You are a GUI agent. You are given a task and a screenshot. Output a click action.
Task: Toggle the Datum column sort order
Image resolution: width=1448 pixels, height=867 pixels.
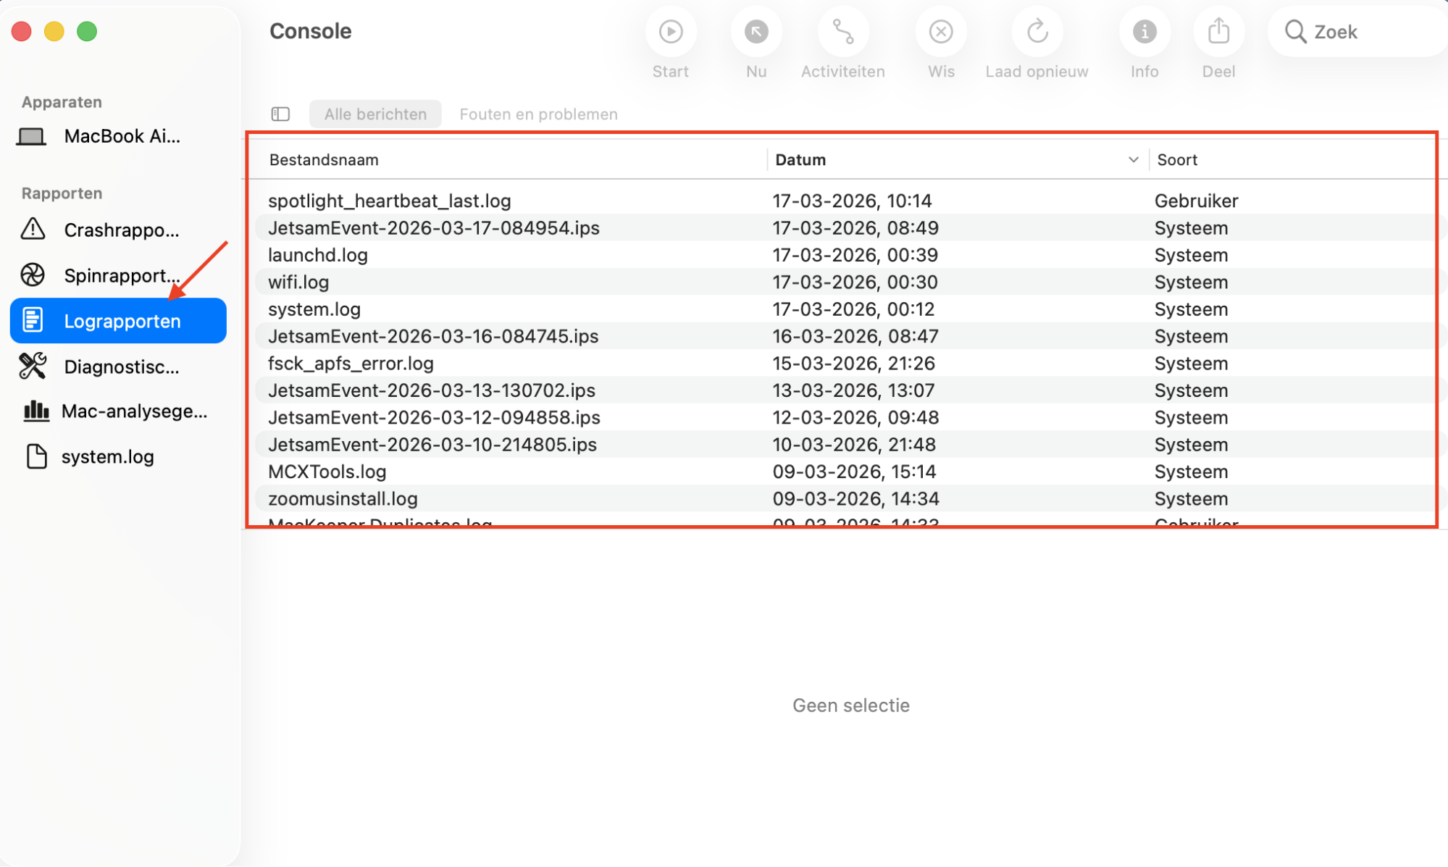[800, 159]
